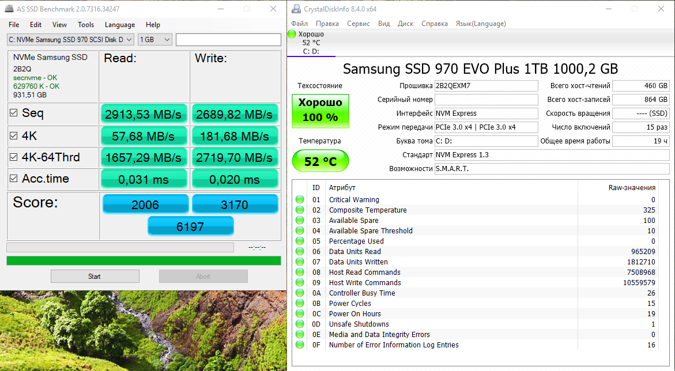Click green status dot for Percentage Used
Image resolution: width=675 pixels, height=371 pixels.
coord(300,241)
